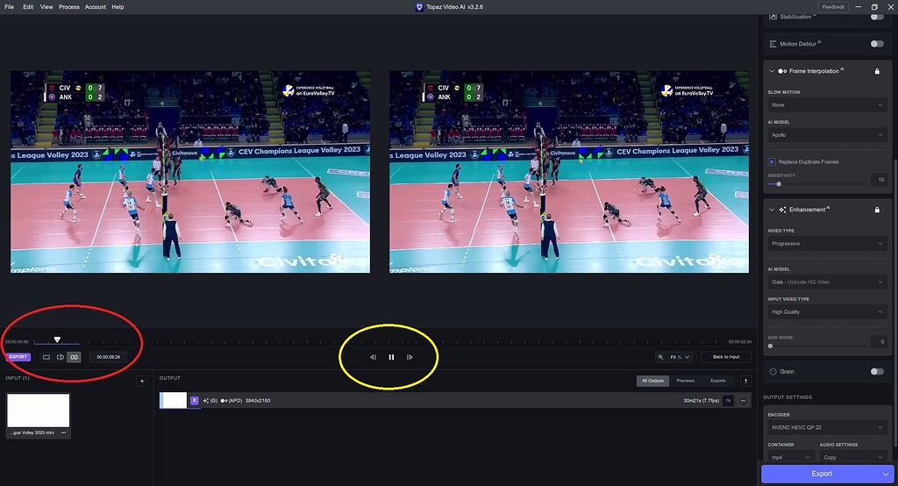Select single view mode icon
This screenshot has height=486, width=898.
click(46, 357)
